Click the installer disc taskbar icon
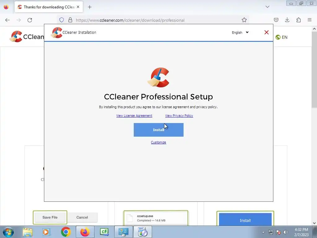The height and width of the screenshot is (238, 317). [x=142, y=232]
